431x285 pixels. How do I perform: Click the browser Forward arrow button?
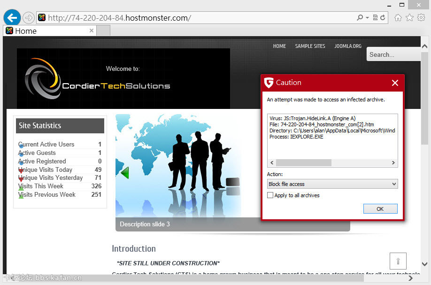tap(28, 18)
